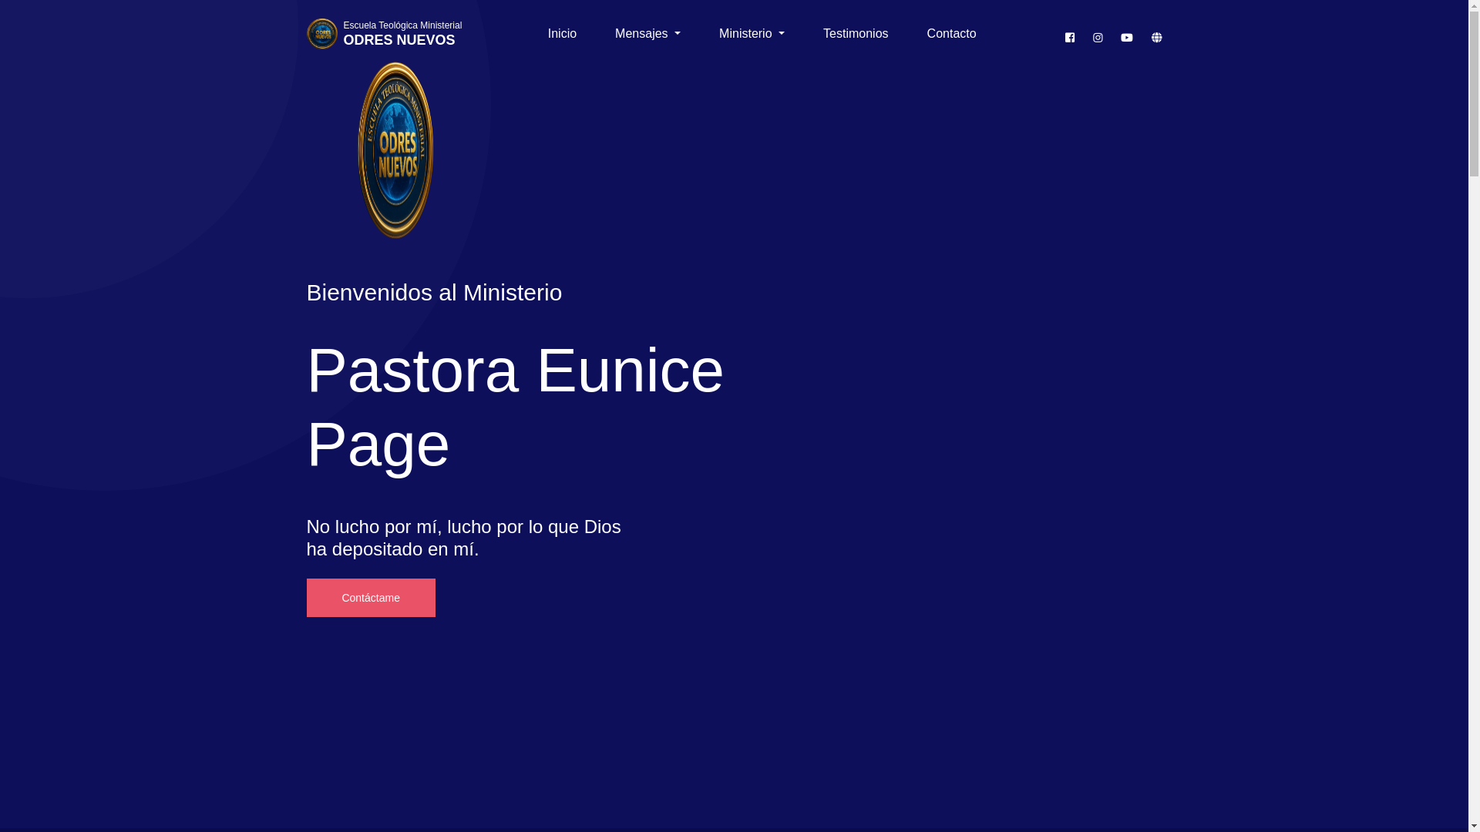Click the 'No lucho por mí' quote text

pos(463,538)
